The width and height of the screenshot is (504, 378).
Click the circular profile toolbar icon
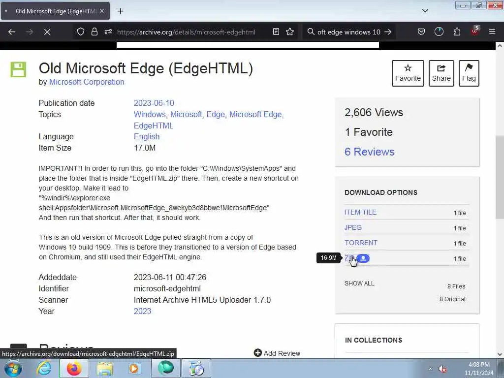(439, 32)
